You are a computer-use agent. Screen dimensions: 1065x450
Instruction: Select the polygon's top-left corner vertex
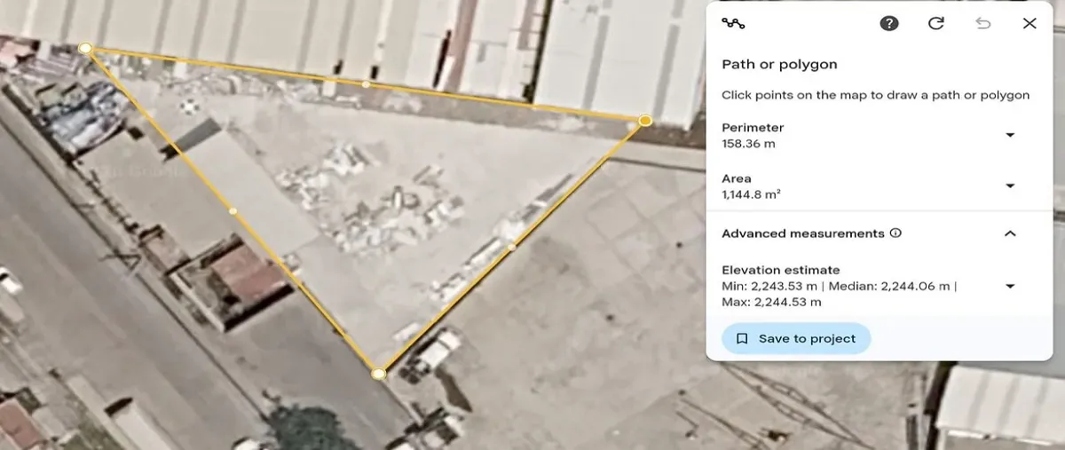click(x=85, y=48)
